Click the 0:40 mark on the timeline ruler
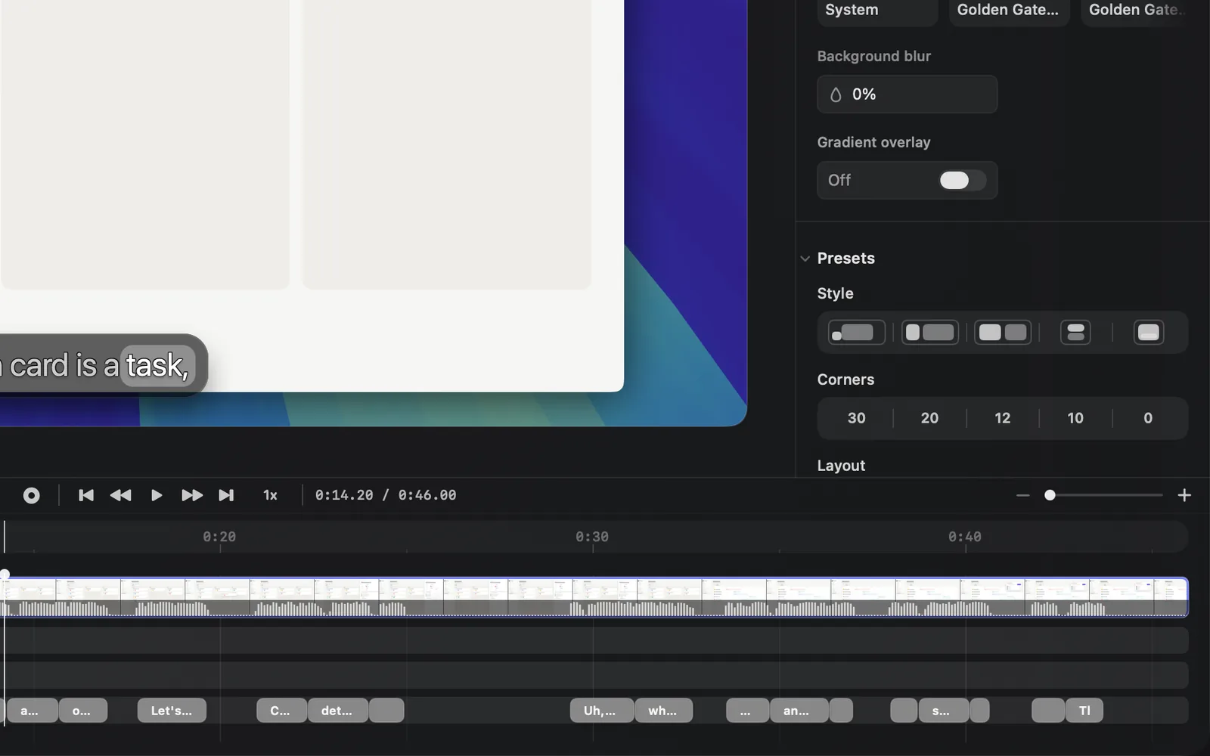 click(x=965, y=537)
